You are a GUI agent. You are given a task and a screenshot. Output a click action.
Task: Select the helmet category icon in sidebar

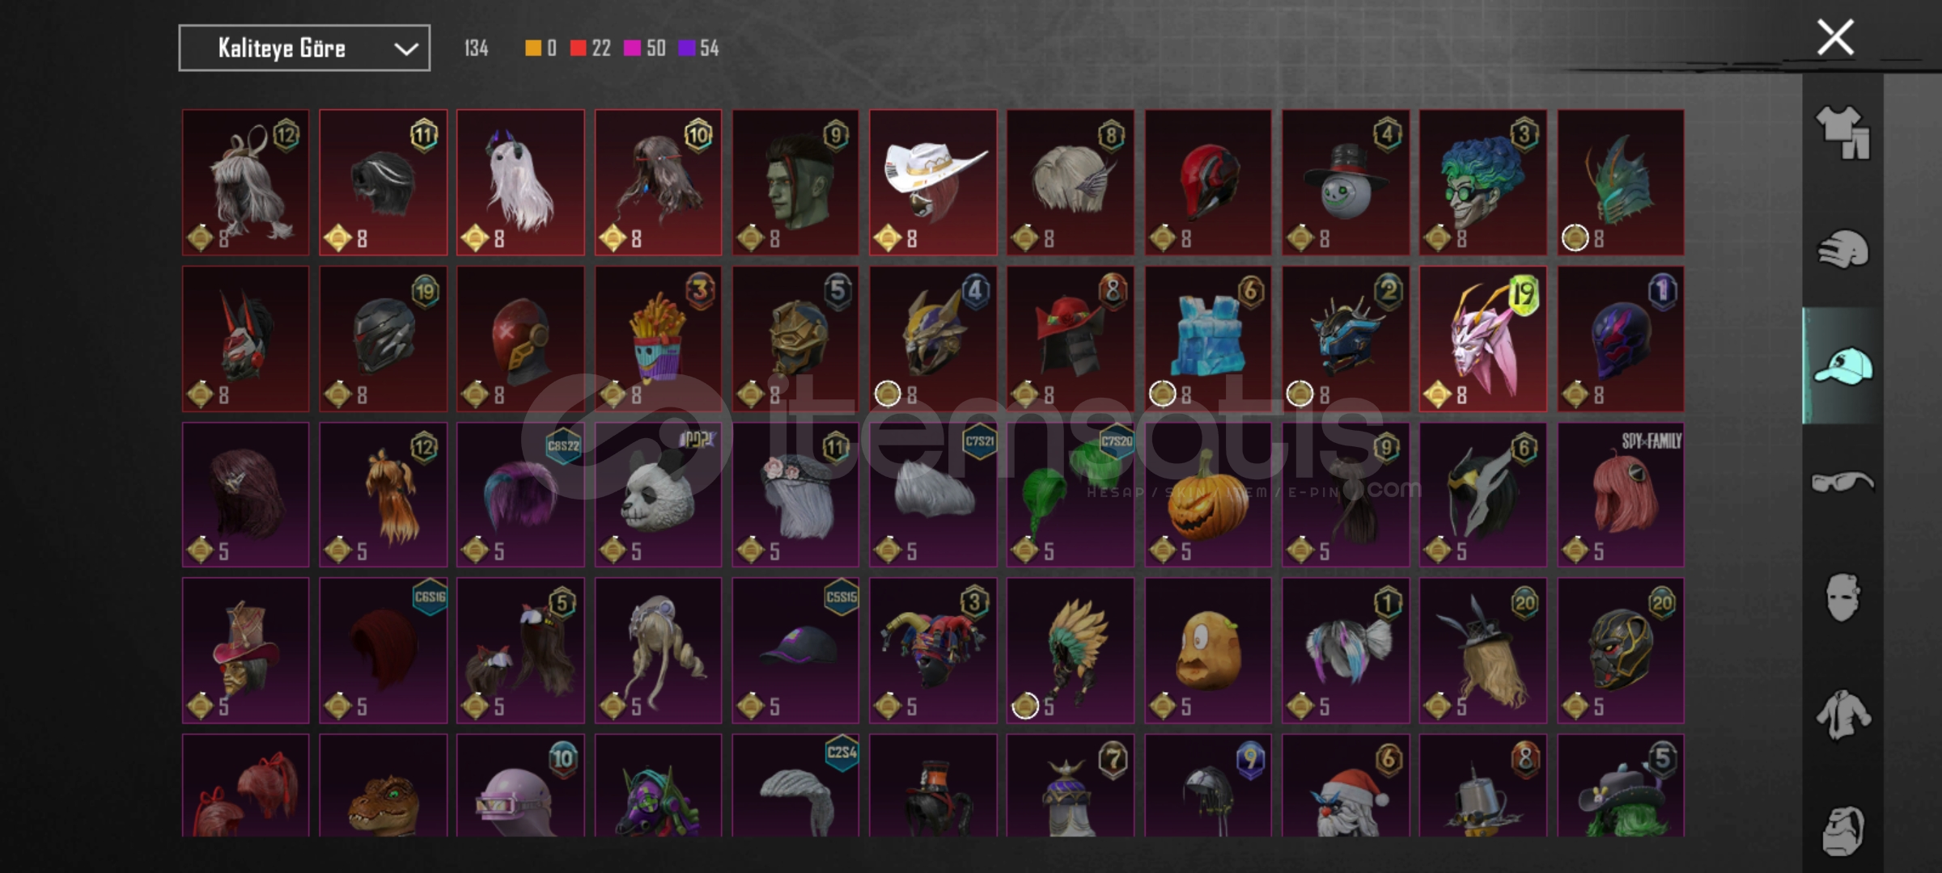(1842, 248)
